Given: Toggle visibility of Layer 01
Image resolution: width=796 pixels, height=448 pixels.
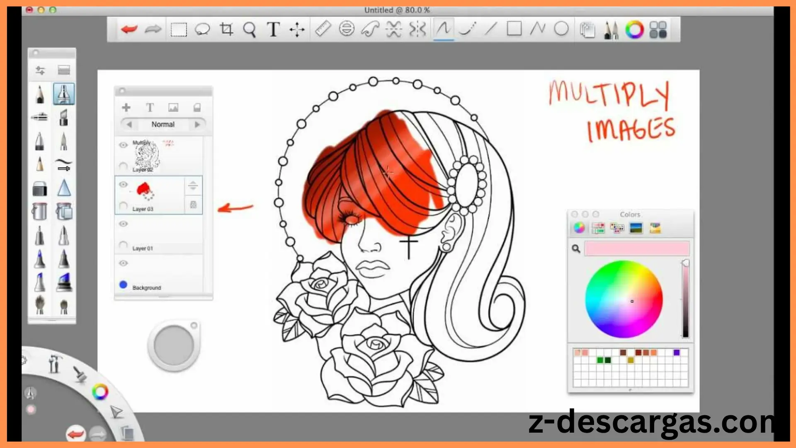Looking at the screenshot, I should [x=123, y=224].
